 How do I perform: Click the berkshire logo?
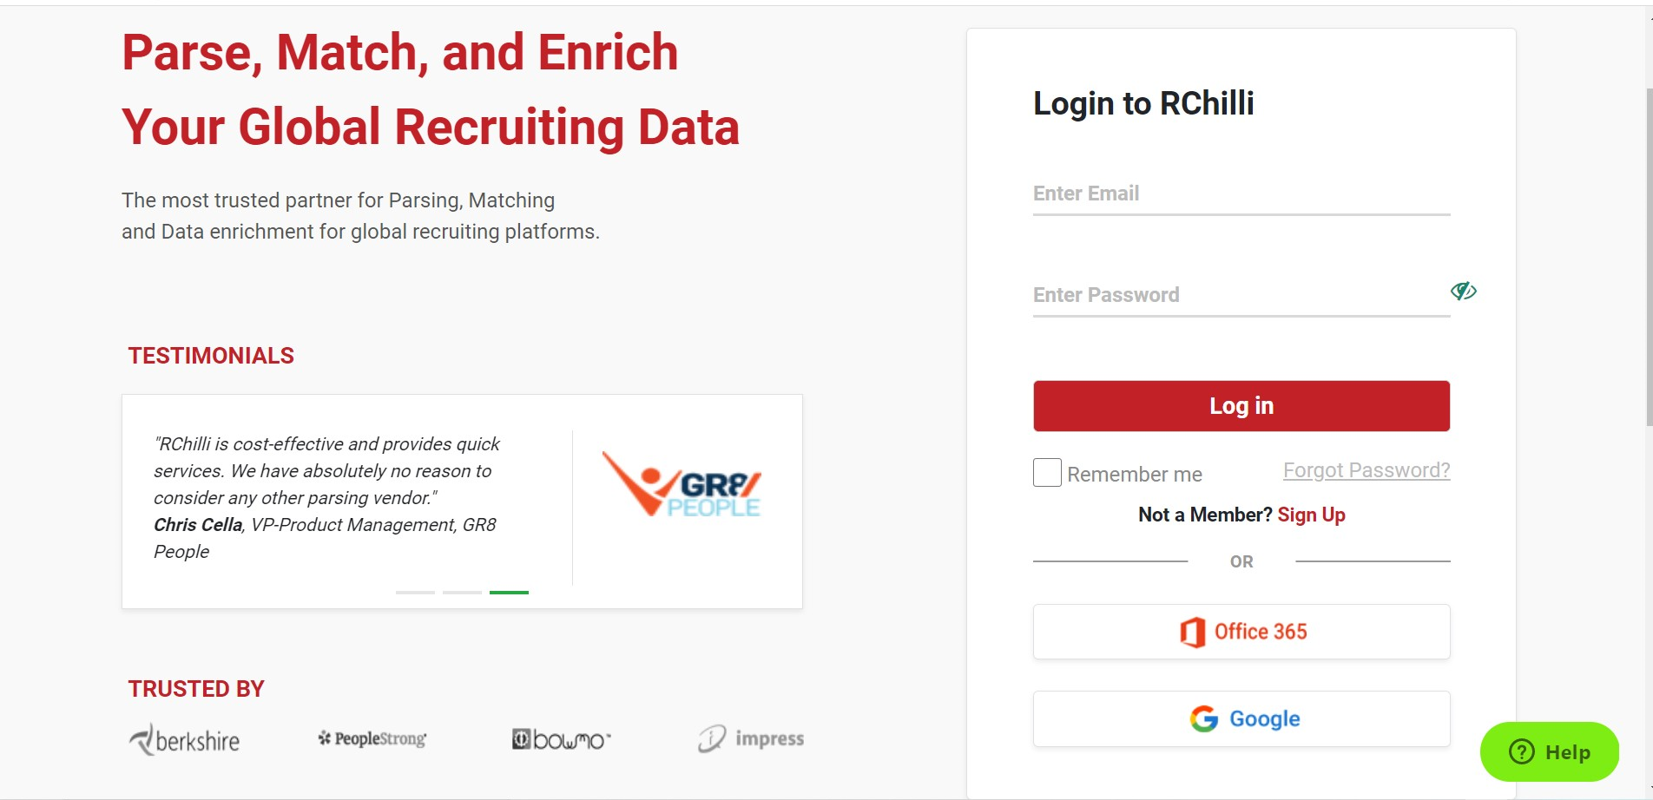coord(185,739)
